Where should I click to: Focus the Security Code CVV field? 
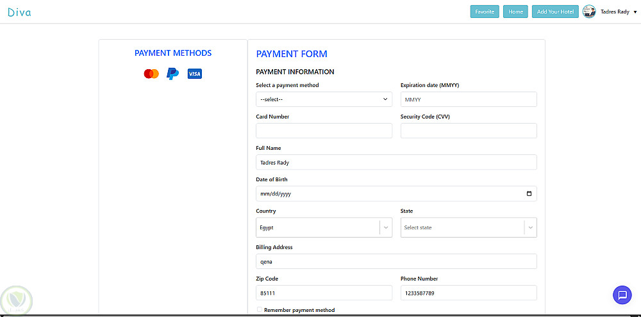pos(469,131)
